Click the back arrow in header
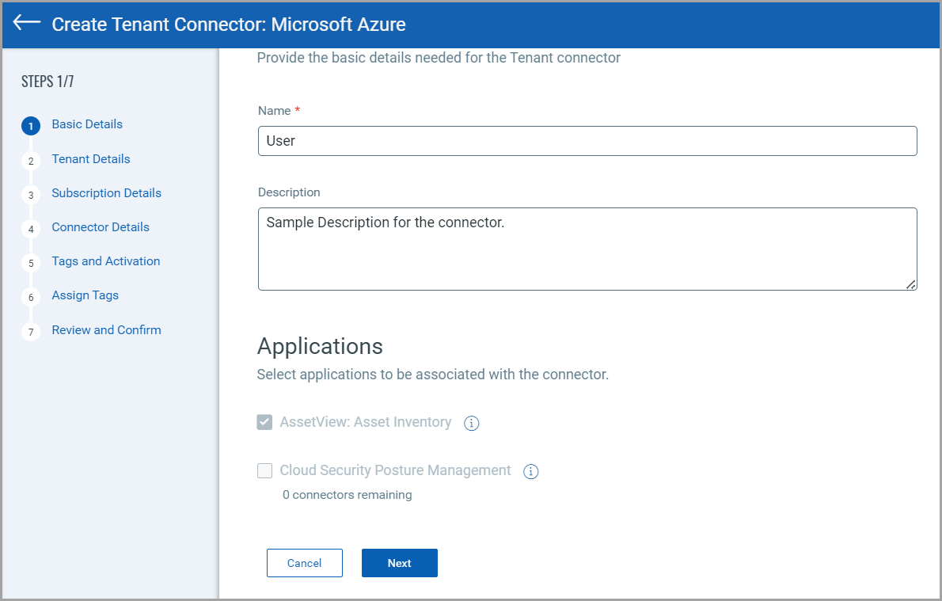Image resolution: width=942 pixels, height=601 pixels. (x=27, y=23)
